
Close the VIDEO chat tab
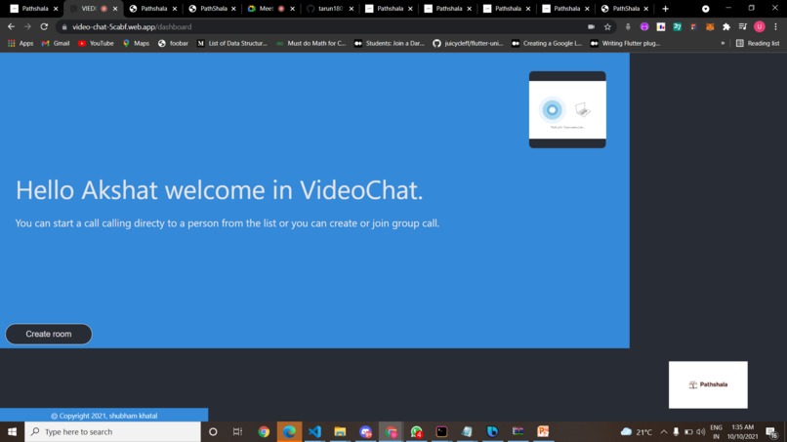tap(115, 9)
